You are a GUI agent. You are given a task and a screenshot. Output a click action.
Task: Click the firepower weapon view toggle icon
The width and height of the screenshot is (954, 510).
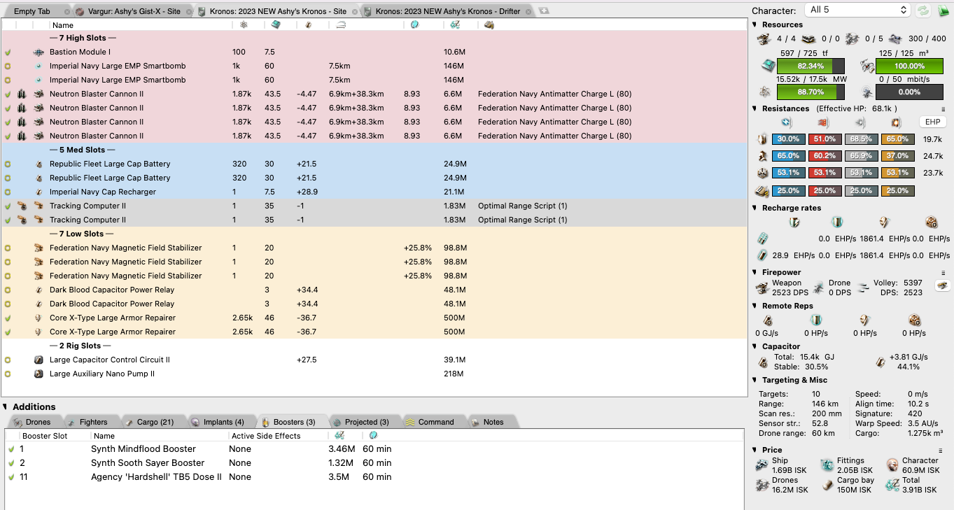pyautogui.click(x=942, y=285)
